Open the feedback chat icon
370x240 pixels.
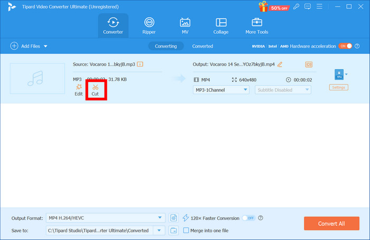(x=308, y=6)
